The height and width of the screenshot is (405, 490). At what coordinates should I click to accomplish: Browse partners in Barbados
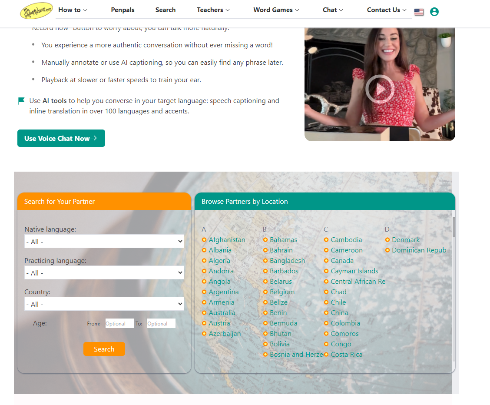pos(284,271)
